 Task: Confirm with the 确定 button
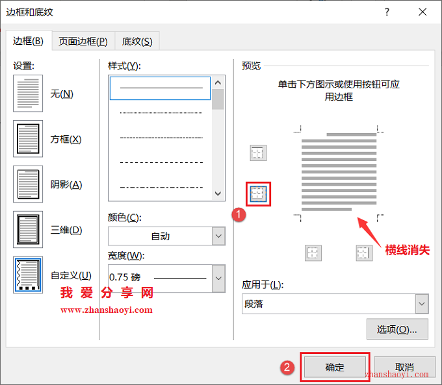click(335, 367)
